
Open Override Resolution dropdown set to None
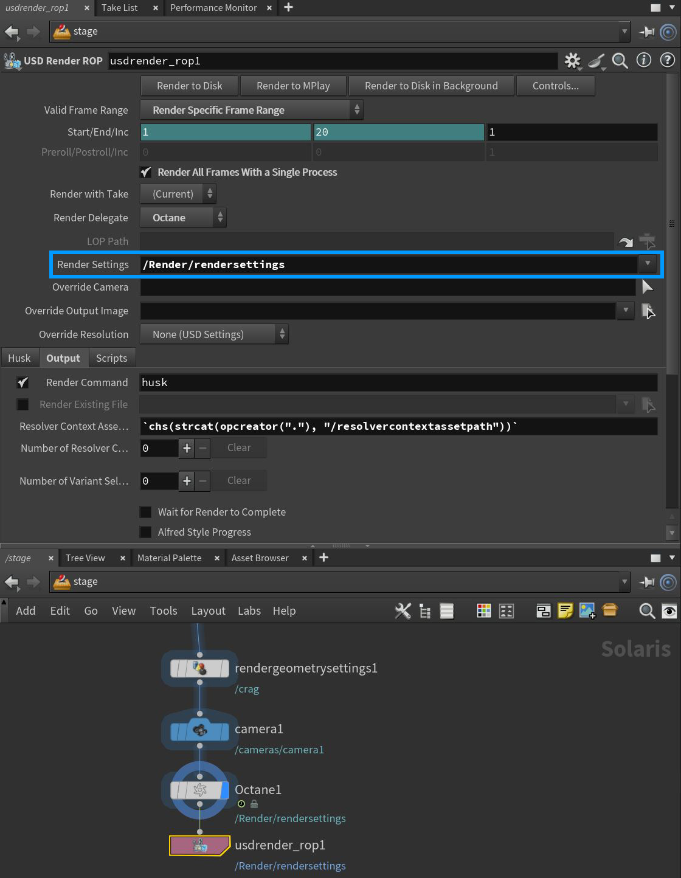[x=214, y=334]
